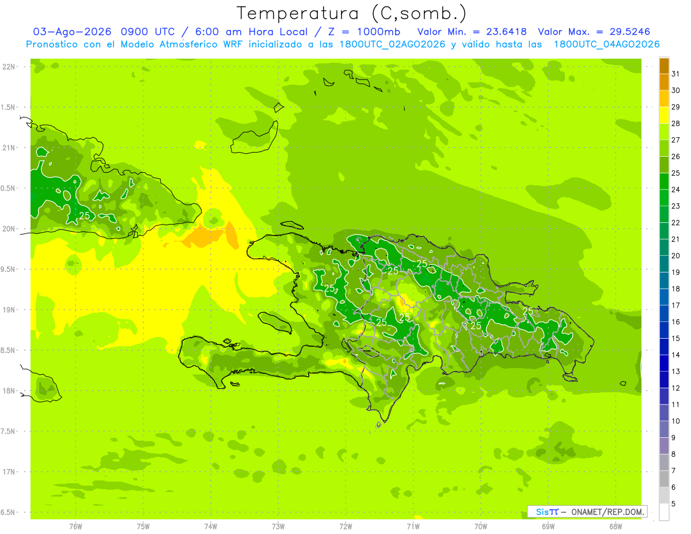Screen dimensions: 691x534
Task: Click the orange 31 degree legend swatch
Action: (664, 66)
